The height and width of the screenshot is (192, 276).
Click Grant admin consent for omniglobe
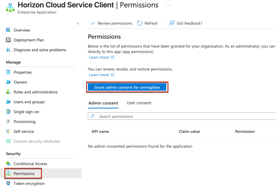click(x=127, y=87)
